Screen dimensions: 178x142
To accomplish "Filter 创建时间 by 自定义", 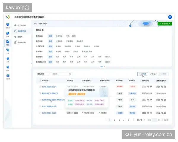I will [108, 57].
